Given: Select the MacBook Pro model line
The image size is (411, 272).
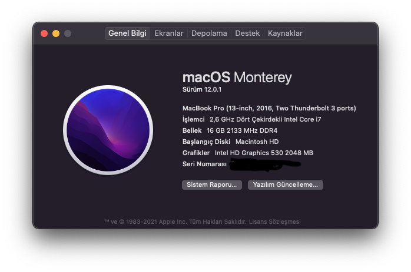Looking at the screenshot, I should 269,108.
